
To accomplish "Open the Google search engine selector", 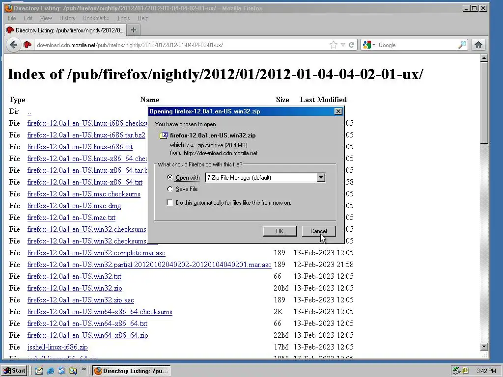I will (x=368, y=45).
